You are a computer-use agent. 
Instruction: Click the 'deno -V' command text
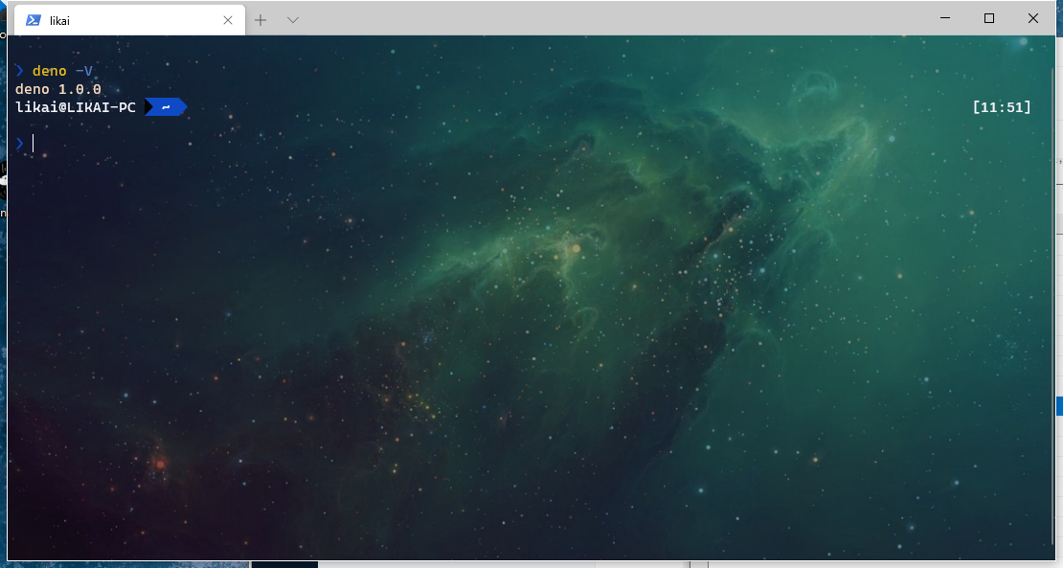(x=62, y=71)
